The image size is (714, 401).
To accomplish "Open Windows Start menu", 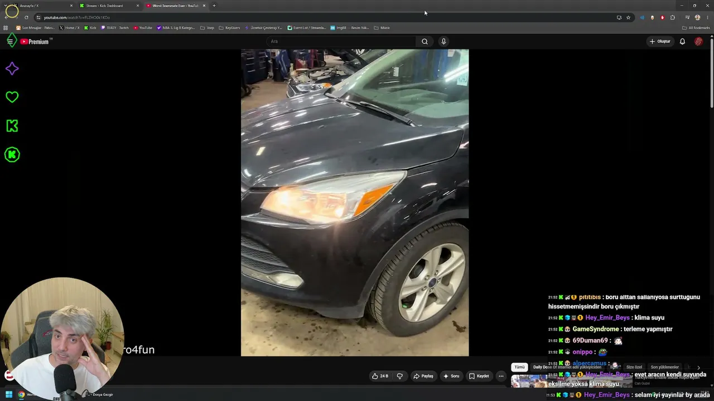I will [9, 394].
